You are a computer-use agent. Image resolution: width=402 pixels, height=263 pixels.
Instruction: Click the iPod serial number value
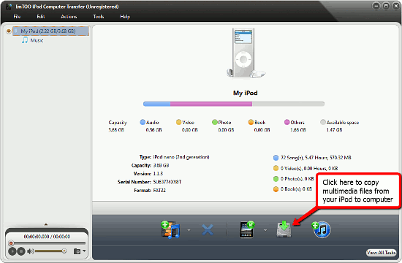[x=167, y=182]
